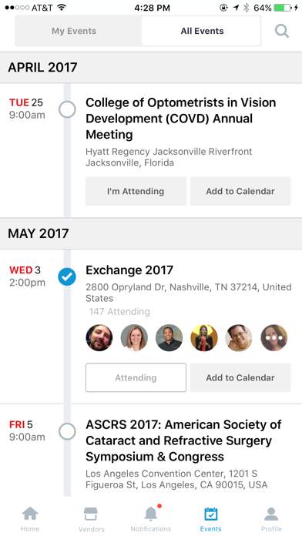The width and height of the screenshot is (302, 536).
Task: Check the COVD Annual Meeting circle
Action: pyautogui.click(x=67, y=109)
